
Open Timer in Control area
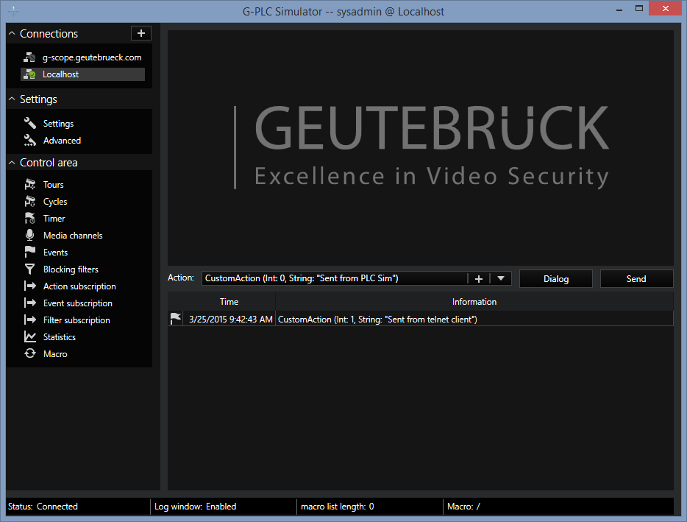(x=54, y=219)
